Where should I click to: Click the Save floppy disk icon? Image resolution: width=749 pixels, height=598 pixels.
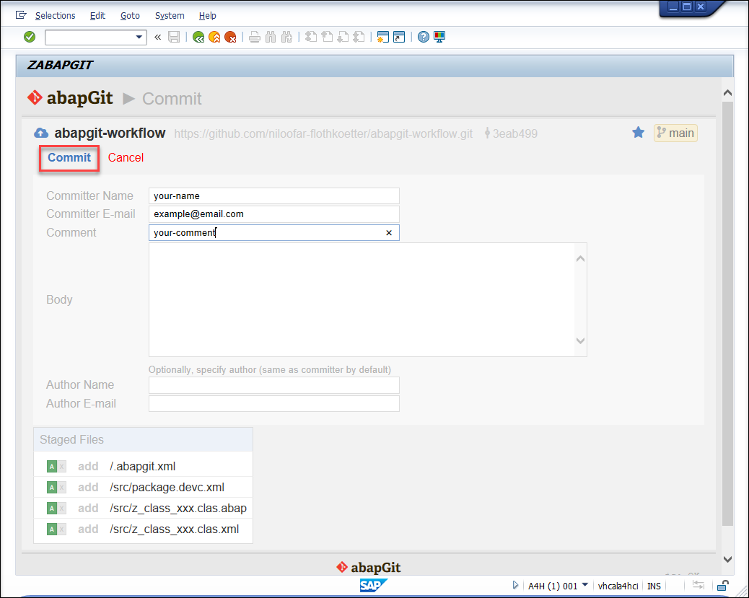174,37
